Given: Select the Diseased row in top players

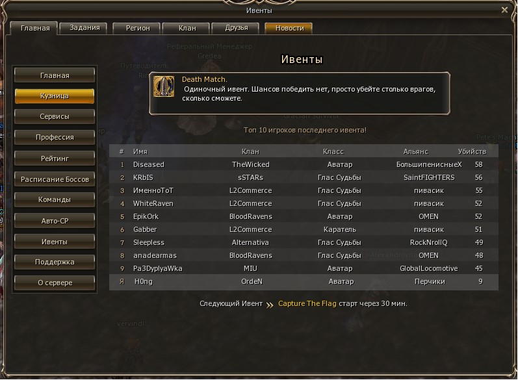Looking at the screenshot, I should [x=304, y=164].
